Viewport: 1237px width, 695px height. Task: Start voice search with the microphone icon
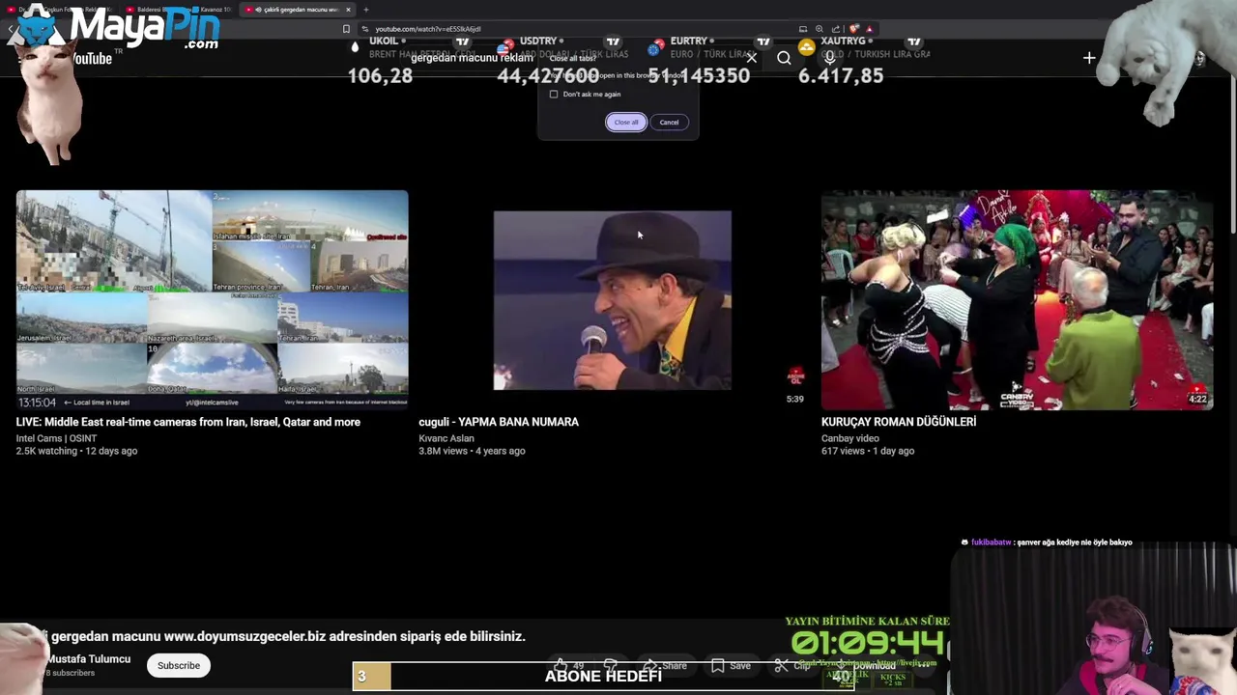tap(829, 58)
